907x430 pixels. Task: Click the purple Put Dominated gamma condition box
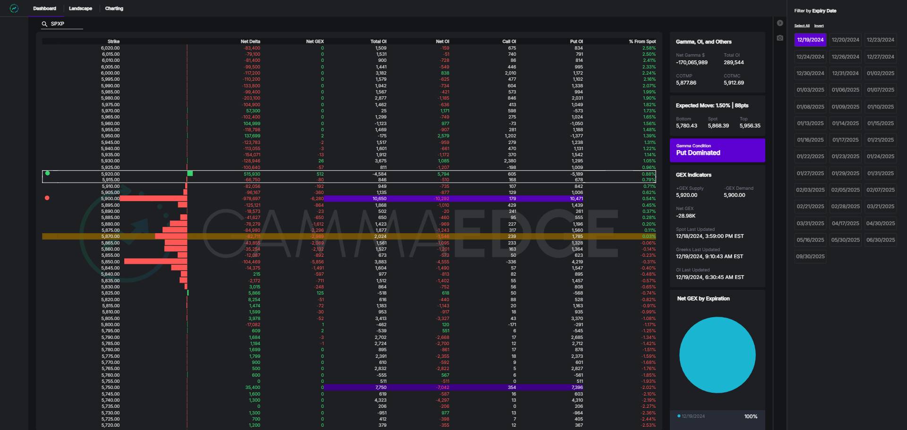717,150
